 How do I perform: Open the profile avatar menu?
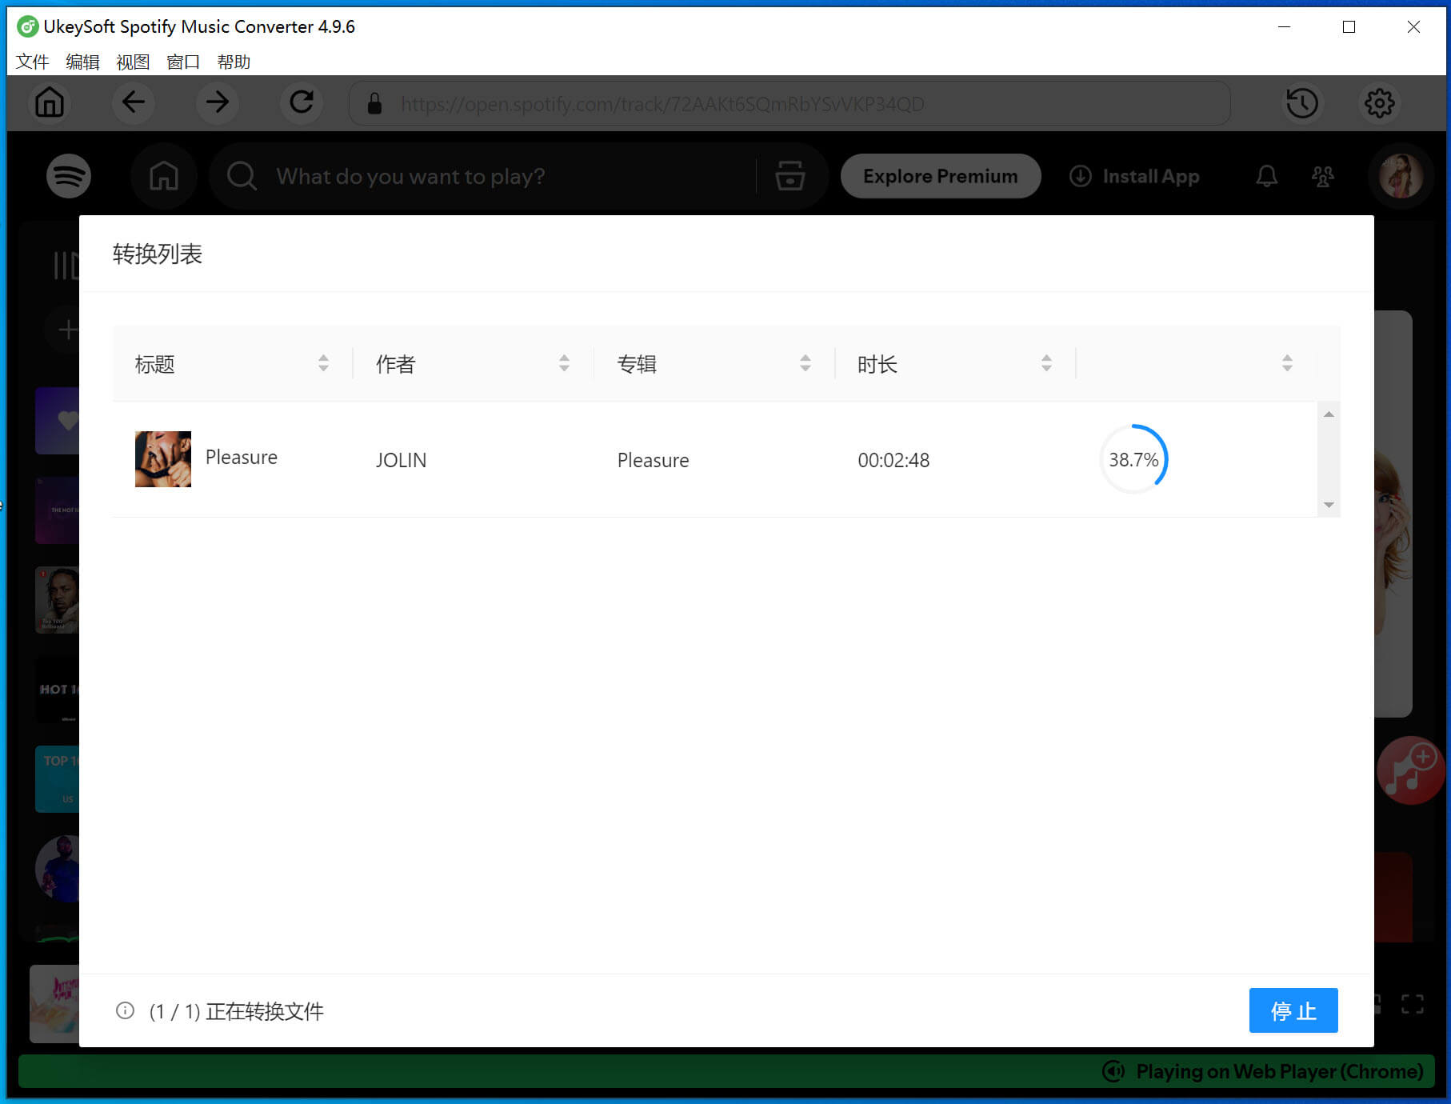point(1401,176)
